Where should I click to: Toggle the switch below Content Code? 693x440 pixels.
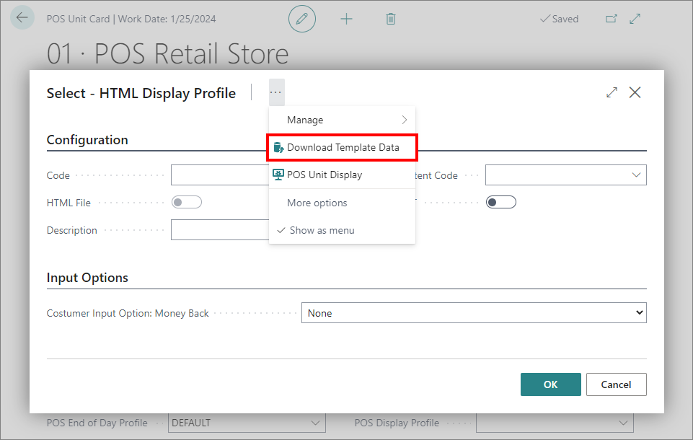tap(500, 202)
